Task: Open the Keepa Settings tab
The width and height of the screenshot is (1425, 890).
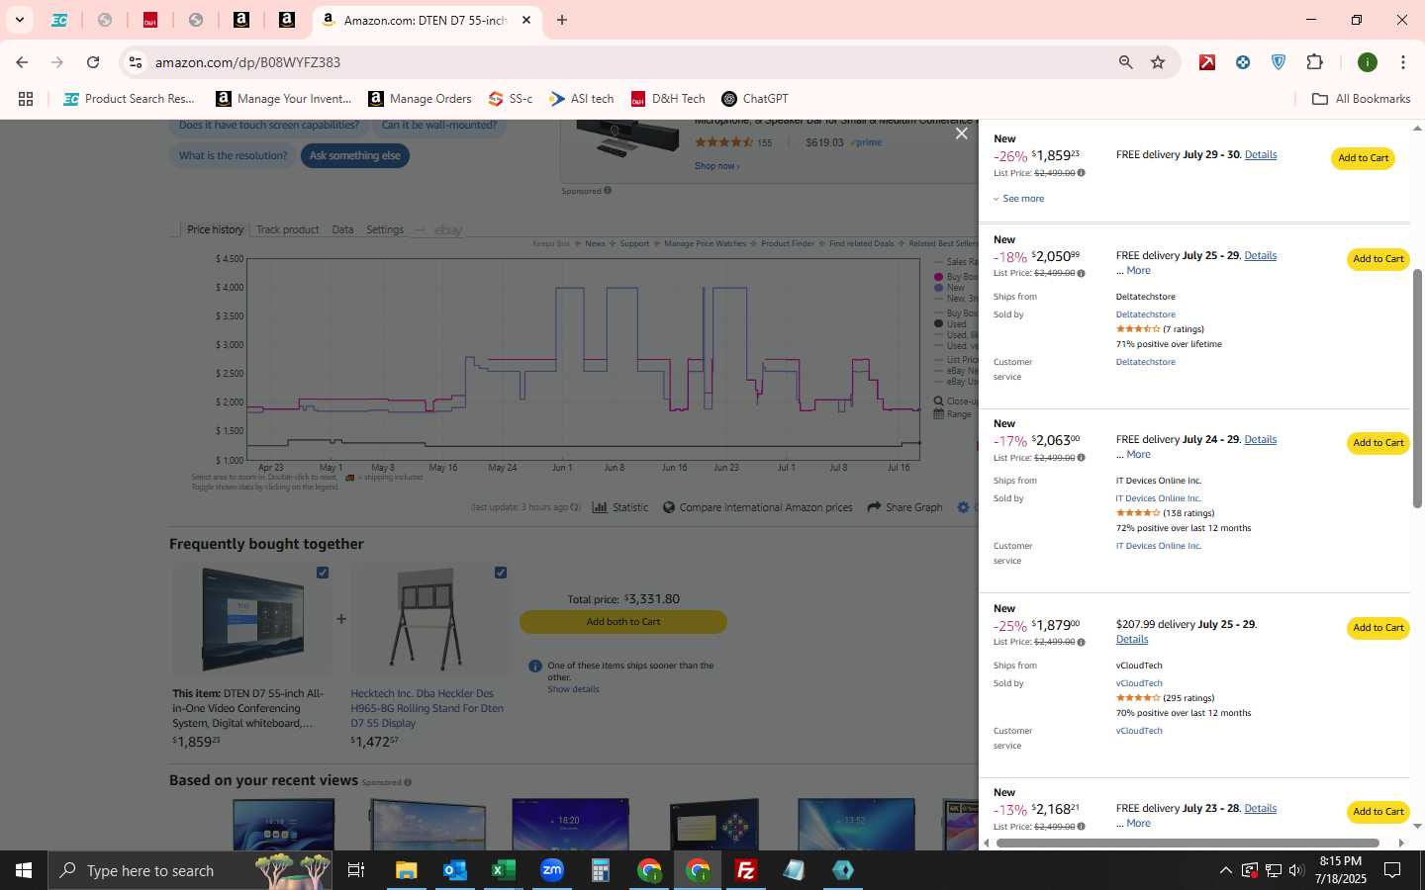Action: tap(385, 229)
